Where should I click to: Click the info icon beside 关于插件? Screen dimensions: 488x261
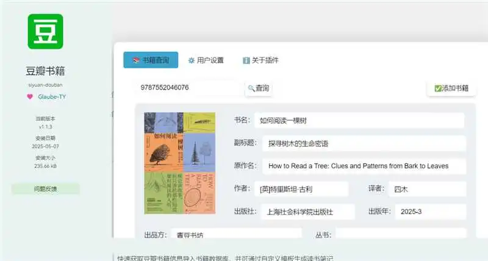click(x=246, y=60)
